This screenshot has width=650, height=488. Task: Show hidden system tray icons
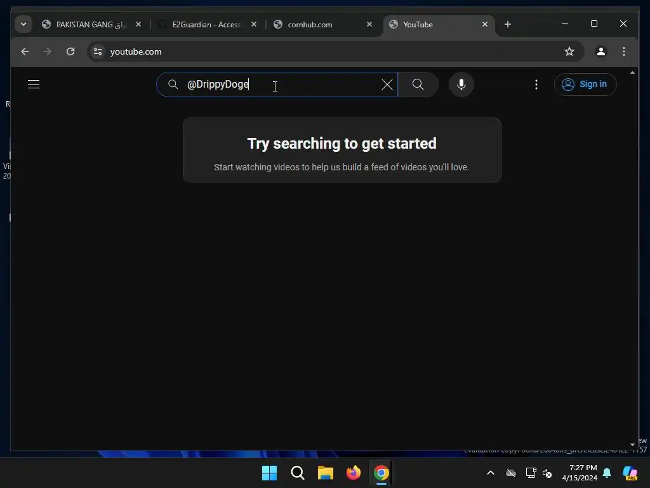click(491, 473)
